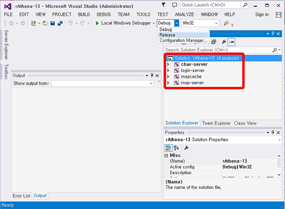Screen dimensions: 285x209
Task: Click the Save floppy disk icon
Action: (x=53, y=23)
